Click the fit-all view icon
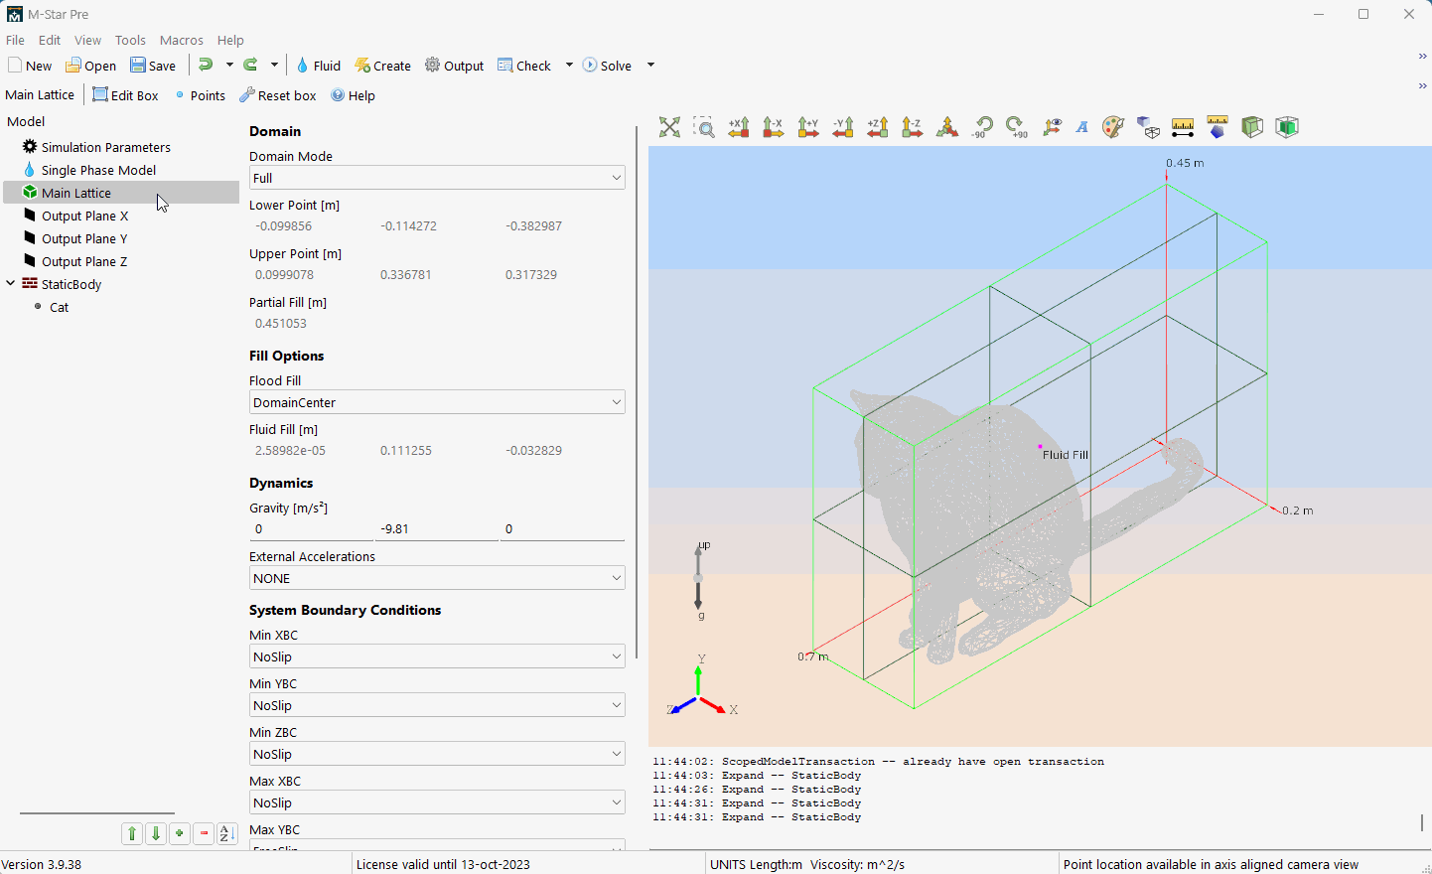The image size is (1432, 874). coord(670,127)
